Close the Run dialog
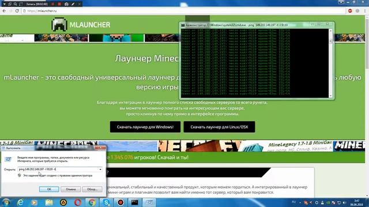The image size is (369, 207). (100, 148)
